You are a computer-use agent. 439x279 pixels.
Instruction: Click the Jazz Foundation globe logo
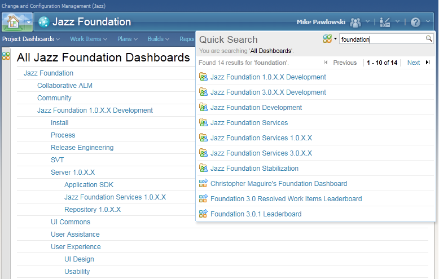(x=44, y=22)
